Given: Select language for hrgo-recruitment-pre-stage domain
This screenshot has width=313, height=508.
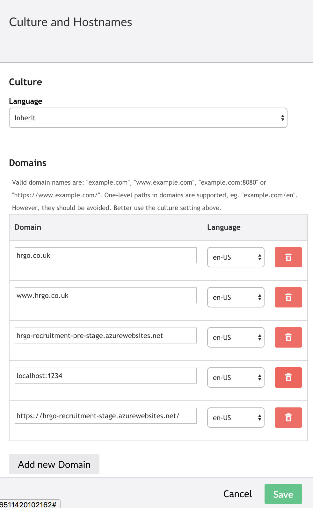Looking at the screenshot, I should pyautogui.click(x=236, y=337).
